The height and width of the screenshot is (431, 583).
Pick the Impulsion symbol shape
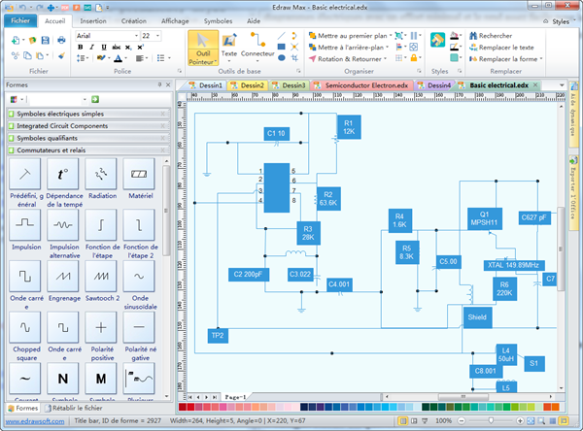25,224
